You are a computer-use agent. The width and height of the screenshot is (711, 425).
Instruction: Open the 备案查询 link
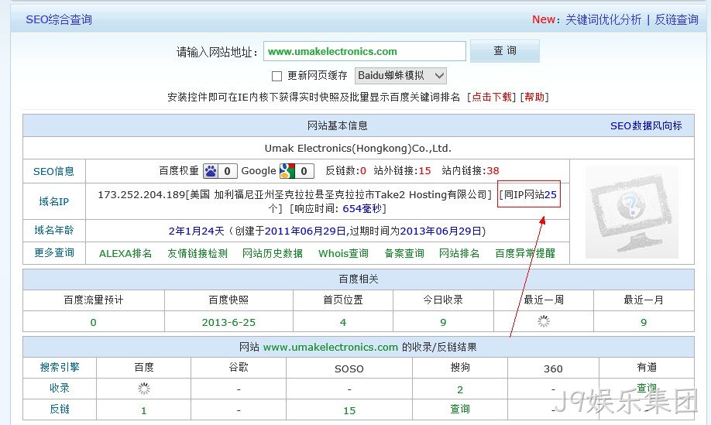pos(404,253)
